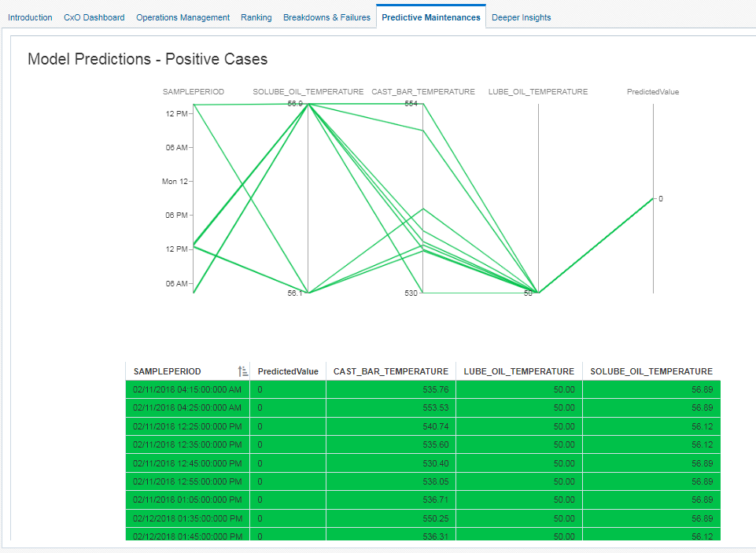
Task: Click the CAST_BAR_TEMPERATURE column header
Action: [x=391, y=371]
